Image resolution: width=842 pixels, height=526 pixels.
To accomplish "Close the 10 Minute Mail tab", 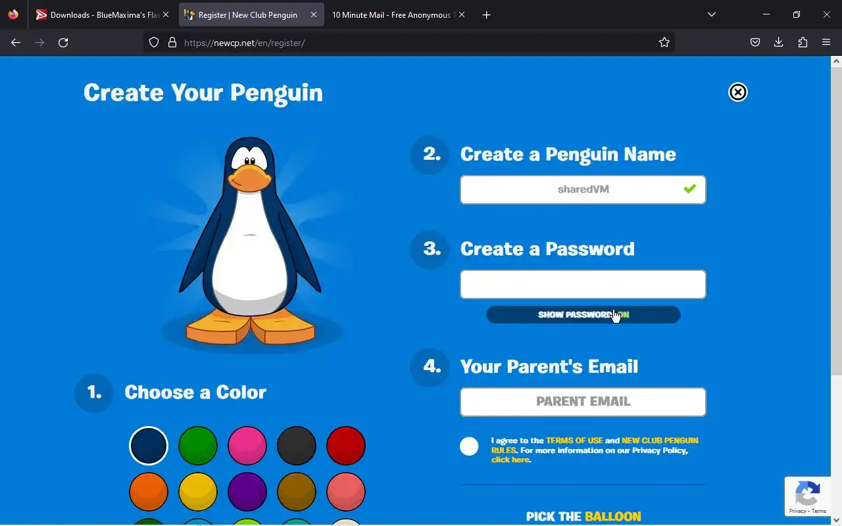I will click(x=462, y=14).
